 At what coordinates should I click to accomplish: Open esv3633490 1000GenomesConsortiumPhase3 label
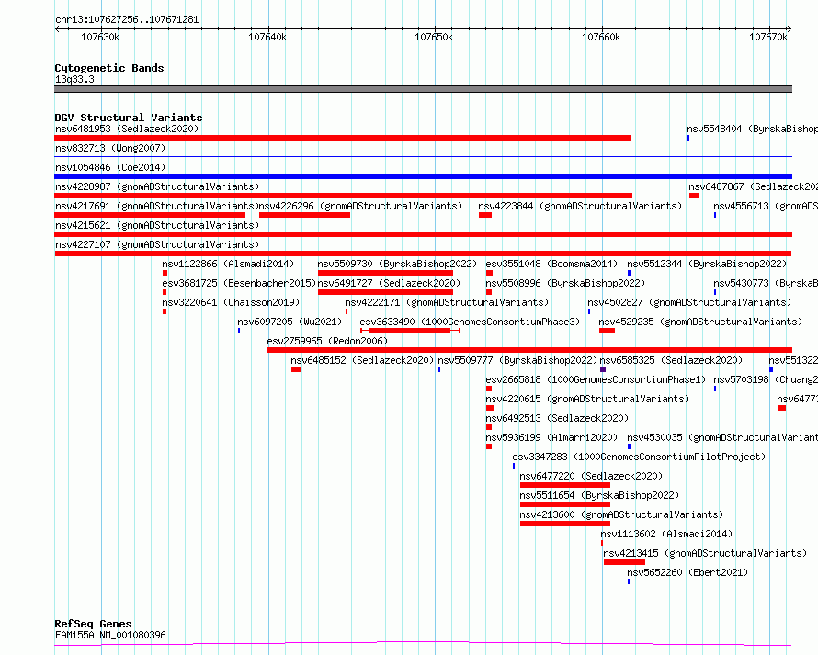pos(470,322)
